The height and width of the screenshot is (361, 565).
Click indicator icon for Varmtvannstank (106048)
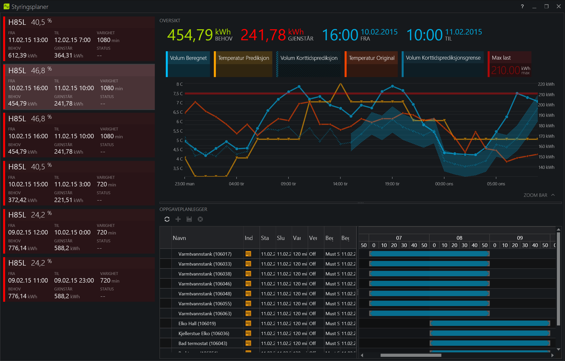(248, 294)
